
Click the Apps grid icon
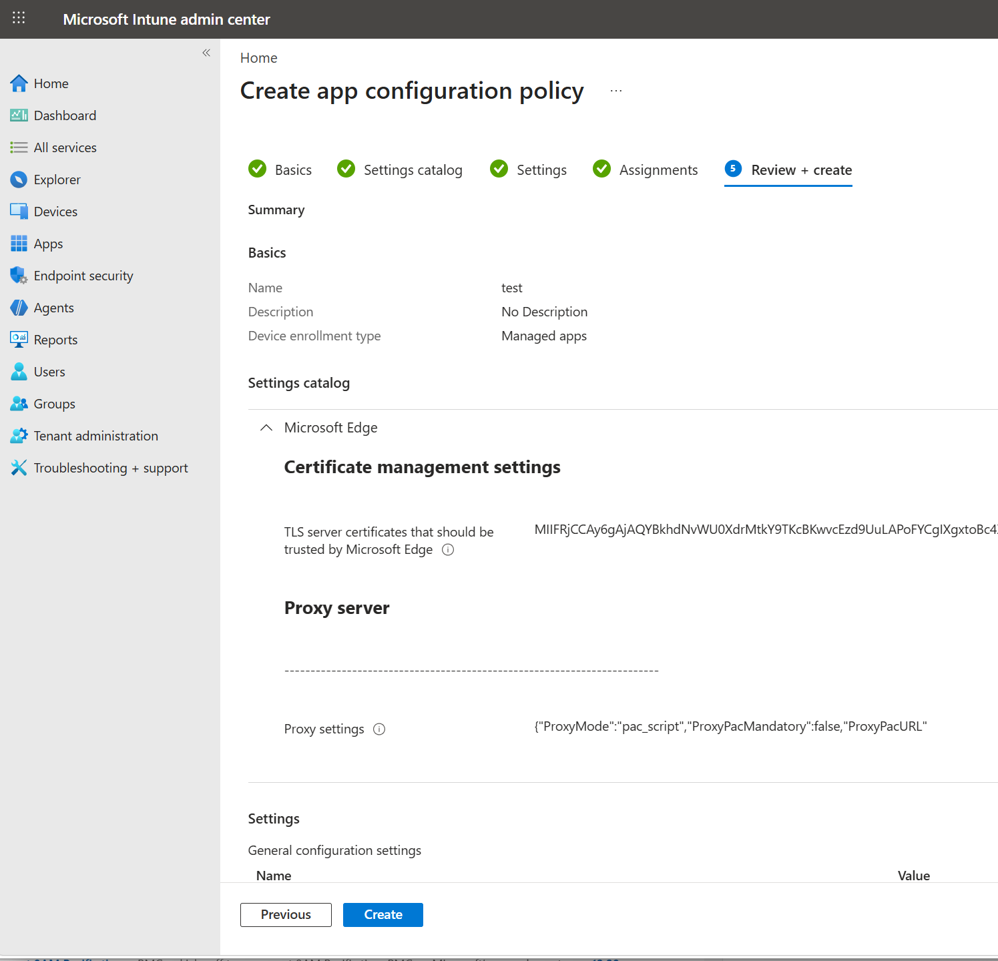19,244
